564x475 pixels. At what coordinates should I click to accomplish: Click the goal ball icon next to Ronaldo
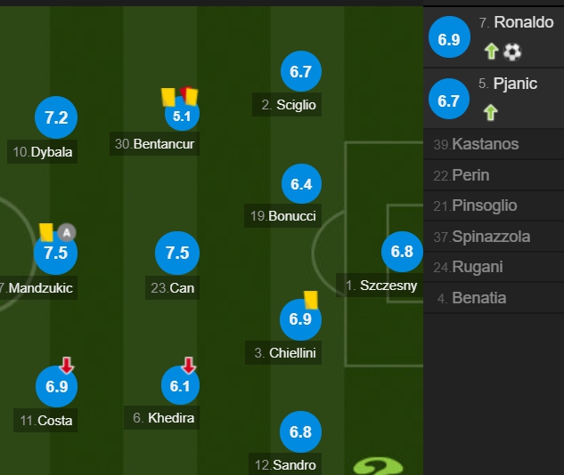512,52
